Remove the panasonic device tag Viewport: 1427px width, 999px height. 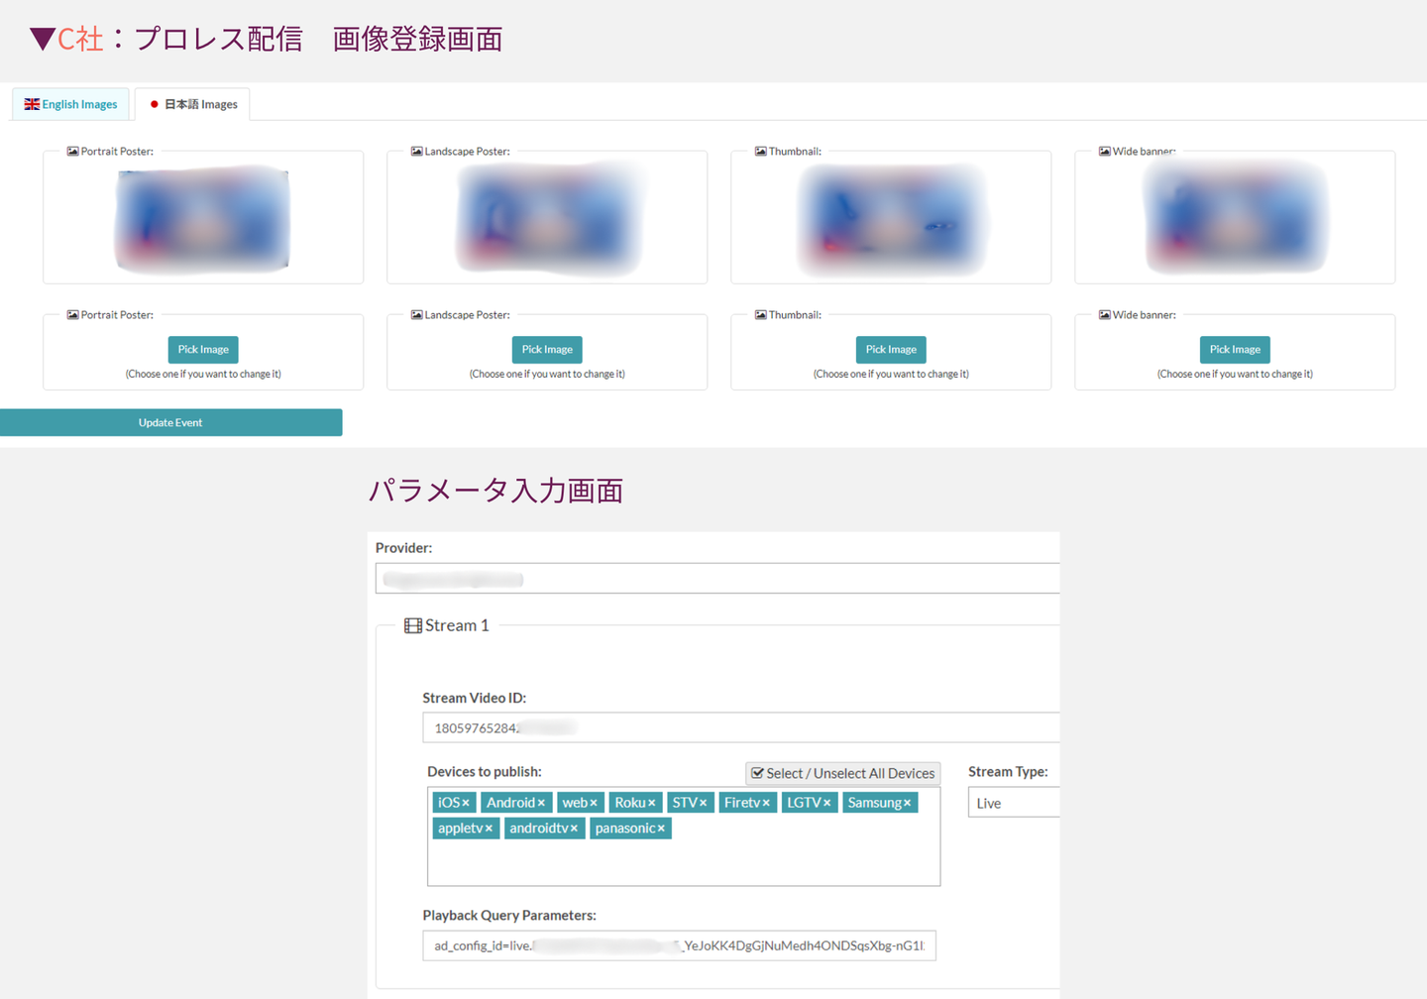coord(661,829)
